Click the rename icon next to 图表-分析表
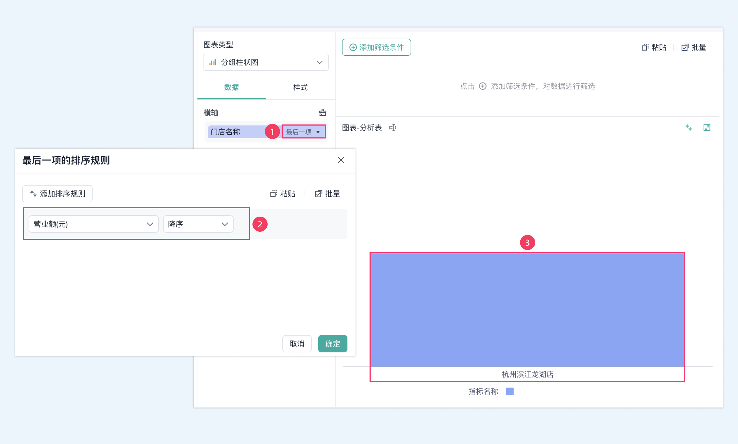This screenshot has height=444, width=738. pyautogui.click(x=393, y=128)
